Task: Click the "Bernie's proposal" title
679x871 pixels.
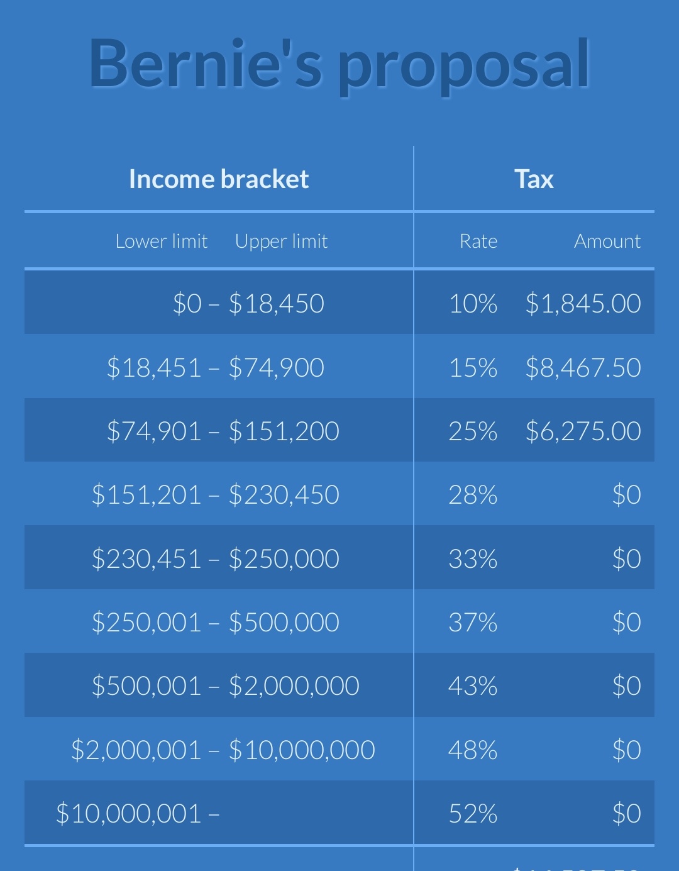Action: 339,65
